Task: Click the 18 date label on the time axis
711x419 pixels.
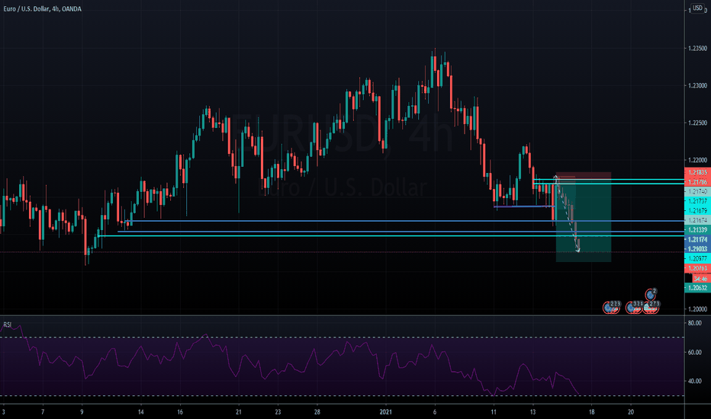Action: coord(592,412)
